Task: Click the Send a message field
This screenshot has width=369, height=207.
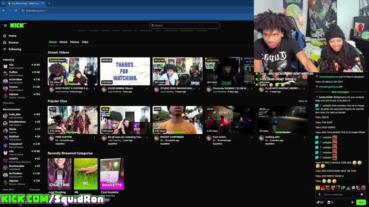Action: coord(340,195)
